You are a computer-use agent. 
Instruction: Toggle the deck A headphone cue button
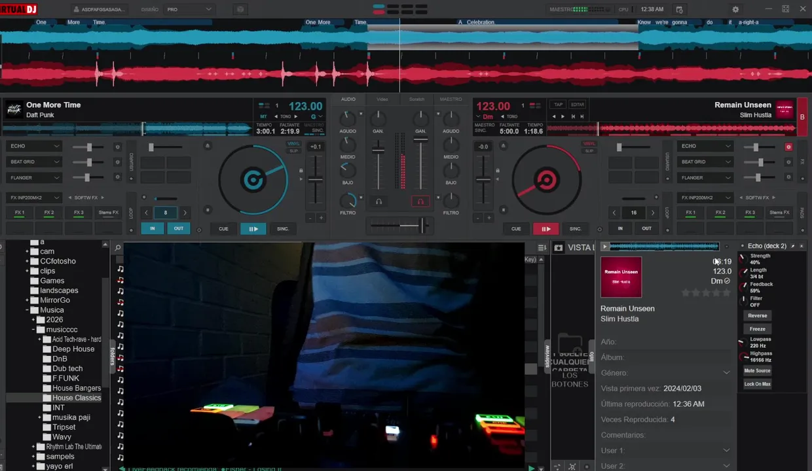point(378,201)
